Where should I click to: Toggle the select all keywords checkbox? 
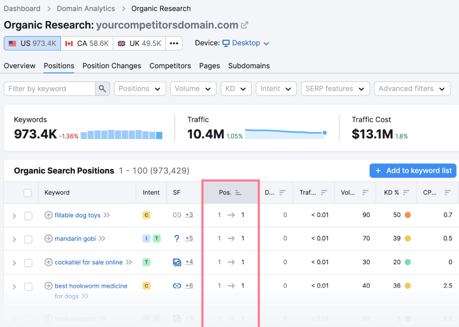pyautogui.click(x=28, y=193)
